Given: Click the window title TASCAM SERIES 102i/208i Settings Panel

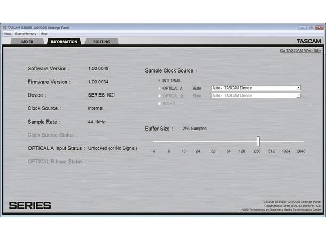Looking at the screenshot, I should 38,28.
